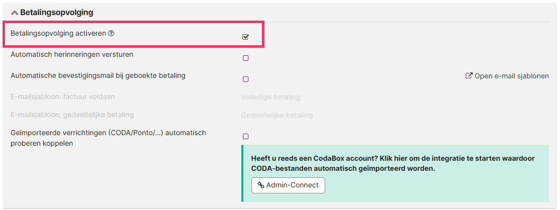Click the Automatisch herinneringen versturen label
This screenshot has width=560, height=210.
pyautogui.click(x=72, y=54)
